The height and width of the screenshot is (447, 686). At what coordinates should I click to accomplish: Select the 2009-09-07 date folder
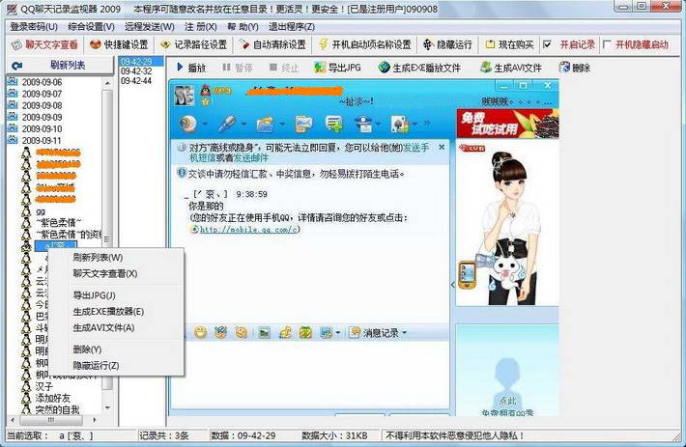(x=42, y=94)
